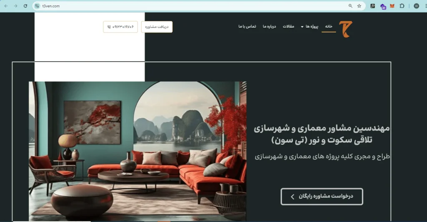Screen dimensions: 427x222
Task: Open the MetaMask fox extension
Action: (392, 6)
